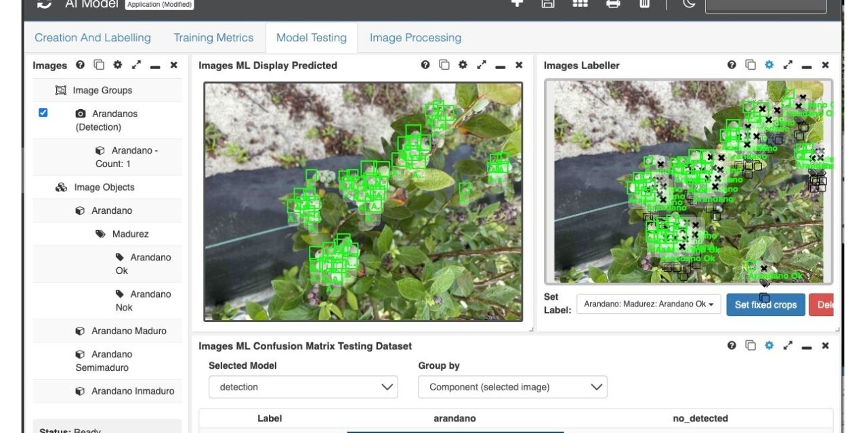The height and width of the screenshot is (433, 867).
Task: Click the trash icon in top toolbar
Action: (644, 3)
